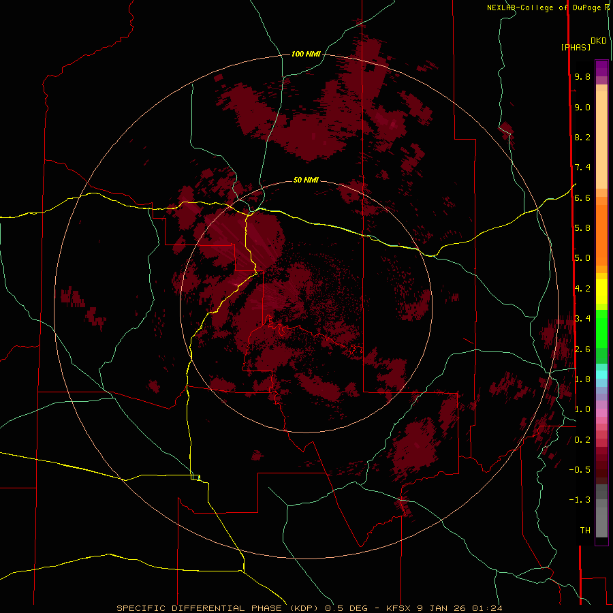
Task: Click the 6.6 scale value
Action: pos(582,198)
